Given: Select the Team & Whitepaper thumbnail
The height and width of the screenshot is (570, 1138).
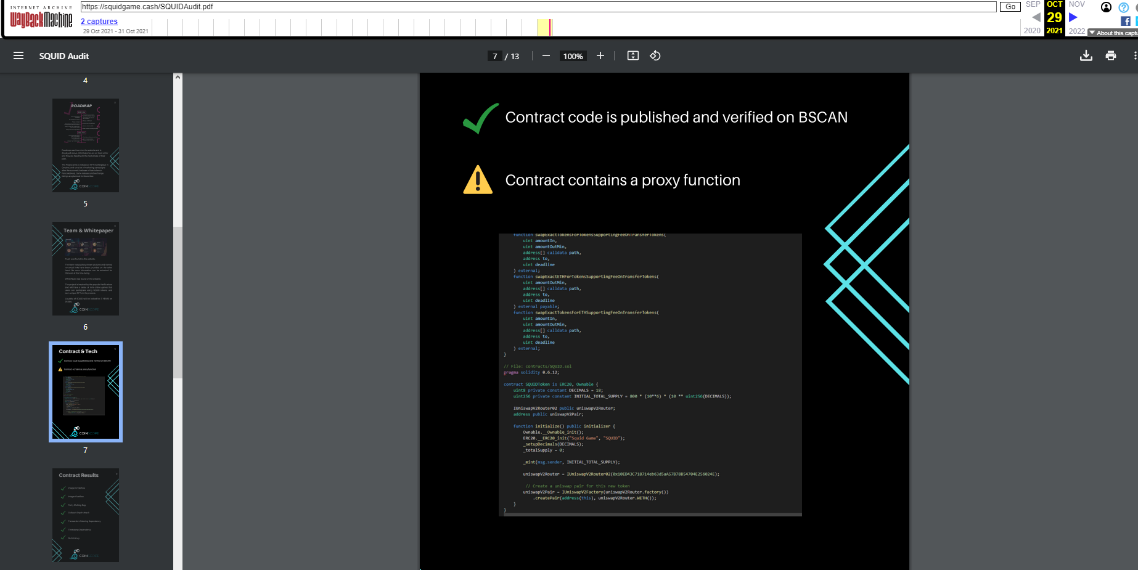Looking at the screenshot, I should (x=86, y=269).
